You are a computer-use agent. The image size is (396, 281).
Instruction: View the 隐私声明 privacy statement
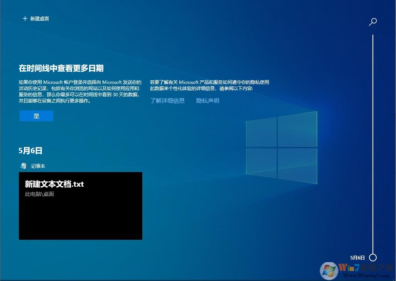point(207,100)
